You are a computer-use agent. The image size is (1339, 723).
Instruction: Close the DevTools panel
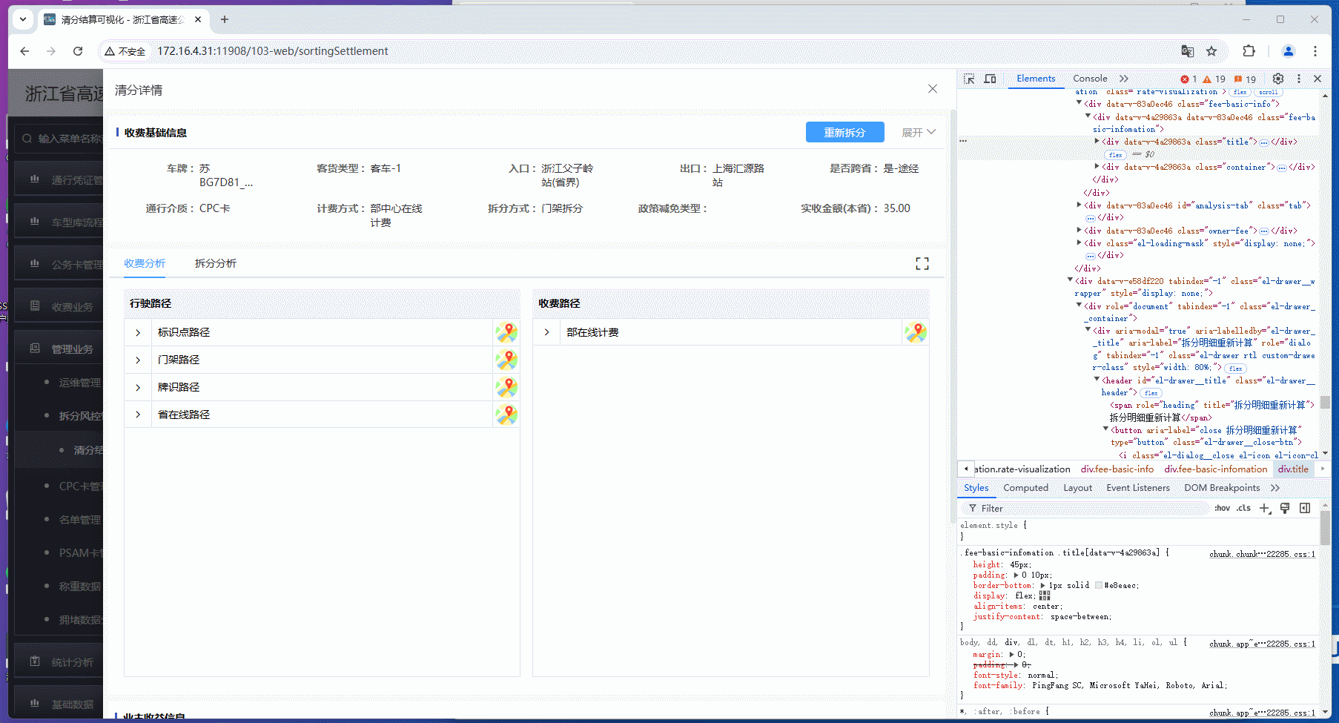[x=1317, y=79]
